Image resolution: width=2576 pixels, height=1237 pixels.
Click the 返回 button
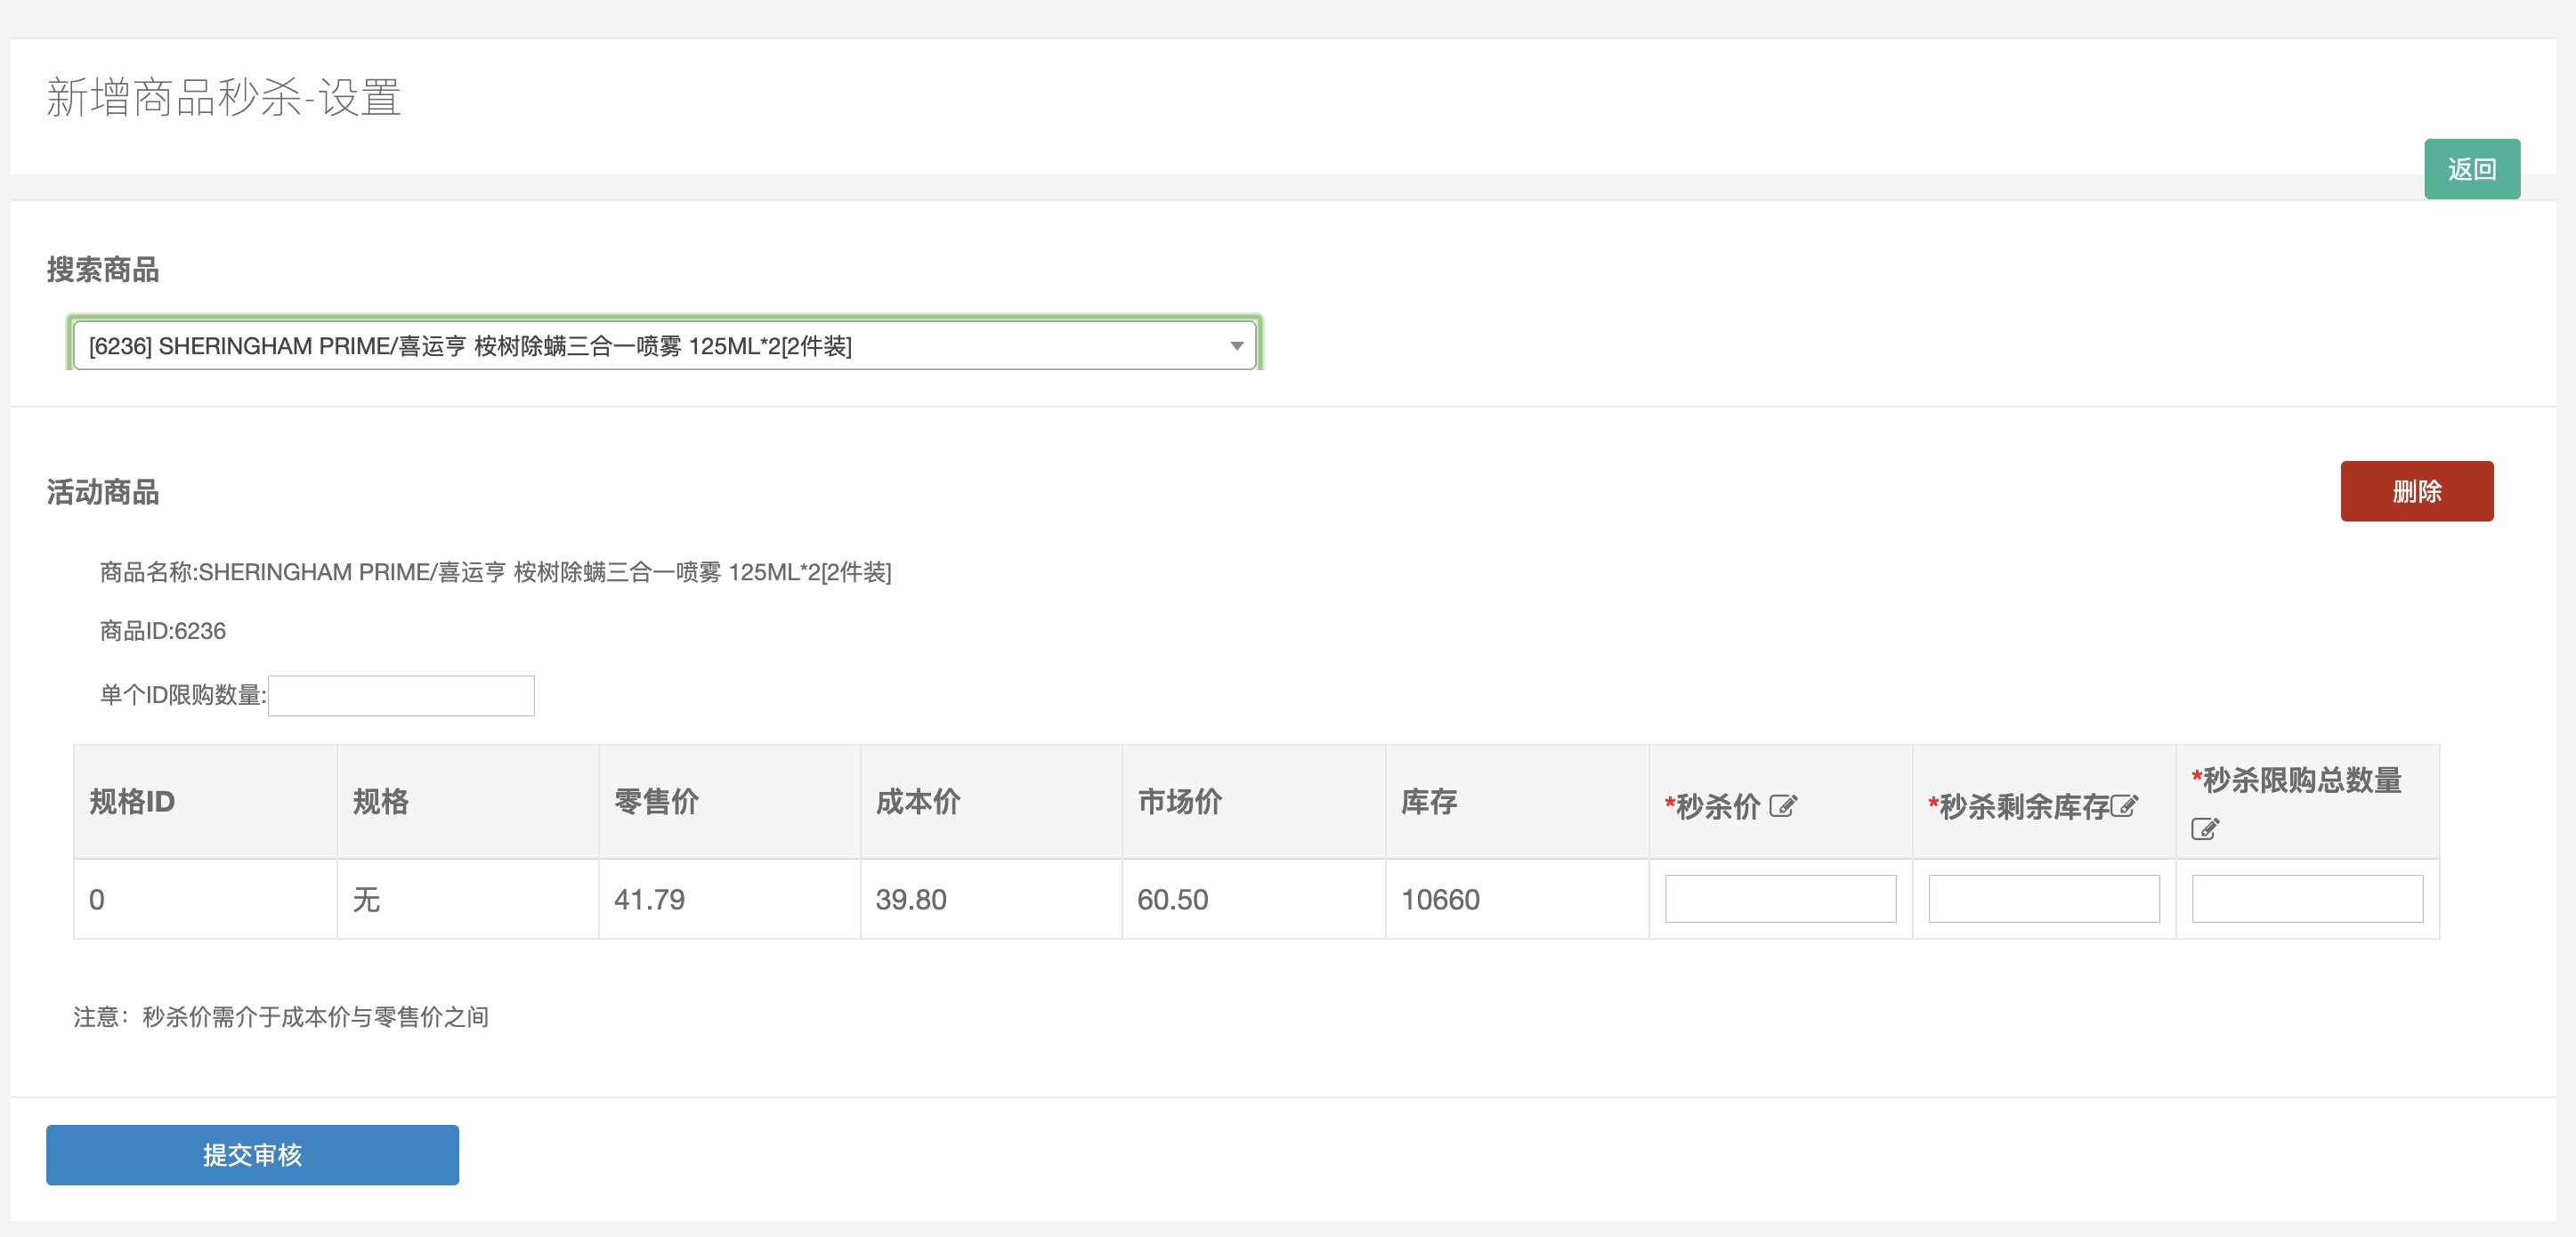pyautogui.click(x=2472, y=169)
